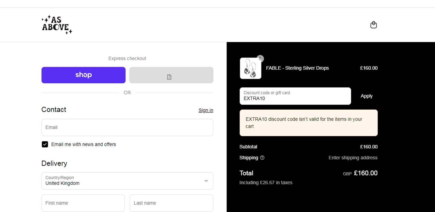The image size is (435, 212).
Task: Open the Country/Region dropdown
Action: tap(127, 181)
